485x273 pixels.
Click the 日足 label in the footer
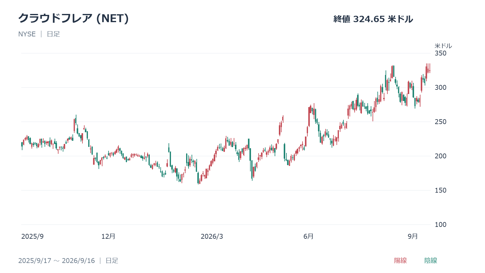(112, 261)
